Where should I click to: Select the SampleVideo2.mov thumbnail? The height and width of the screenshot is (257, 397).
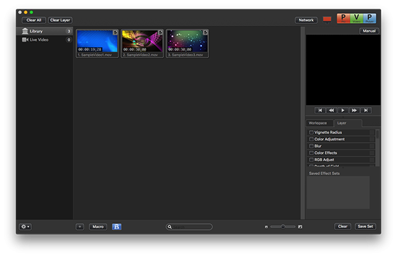pos(142,44)
